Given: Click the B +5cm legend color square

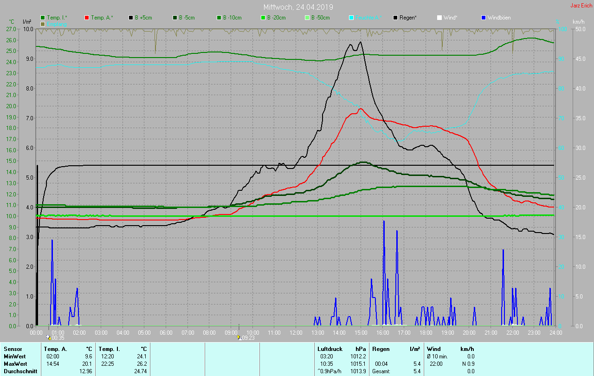Looking at the screenshot, I should (131, 18).
